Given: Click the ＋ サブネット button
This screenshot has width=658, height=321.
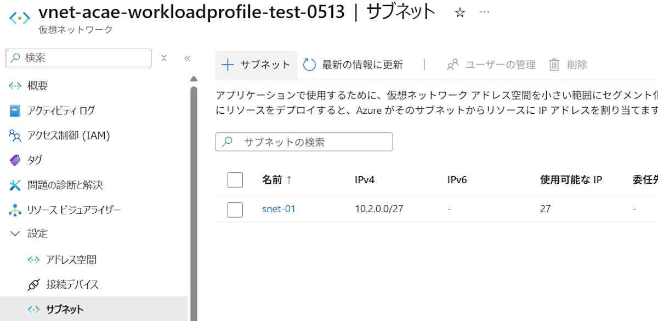Looking at the screenshot, I should (256, 65).
